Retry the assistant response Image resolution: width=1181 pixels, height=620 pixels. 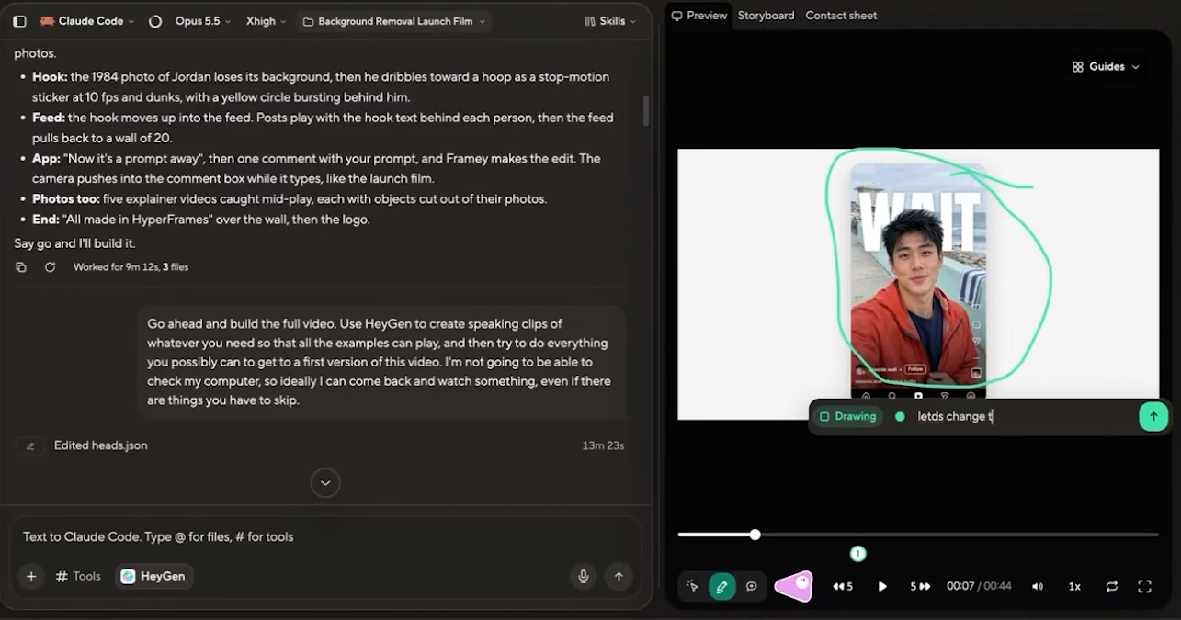tap(50, 267)
